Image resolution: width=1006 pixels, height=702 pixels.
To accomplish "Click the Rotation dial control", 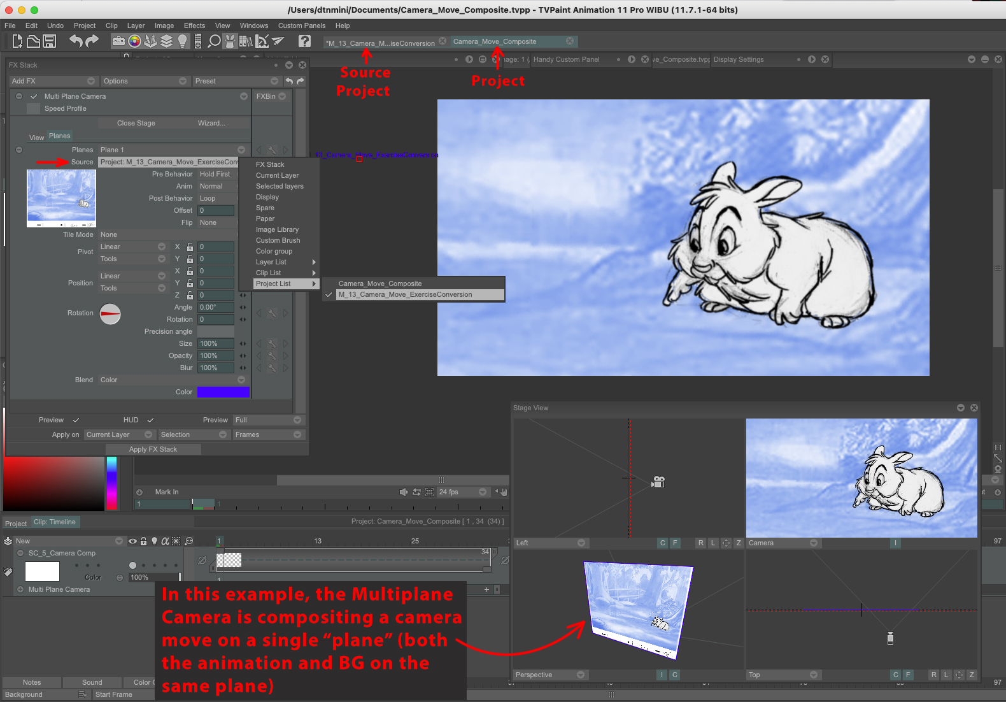I will (110, 313).
